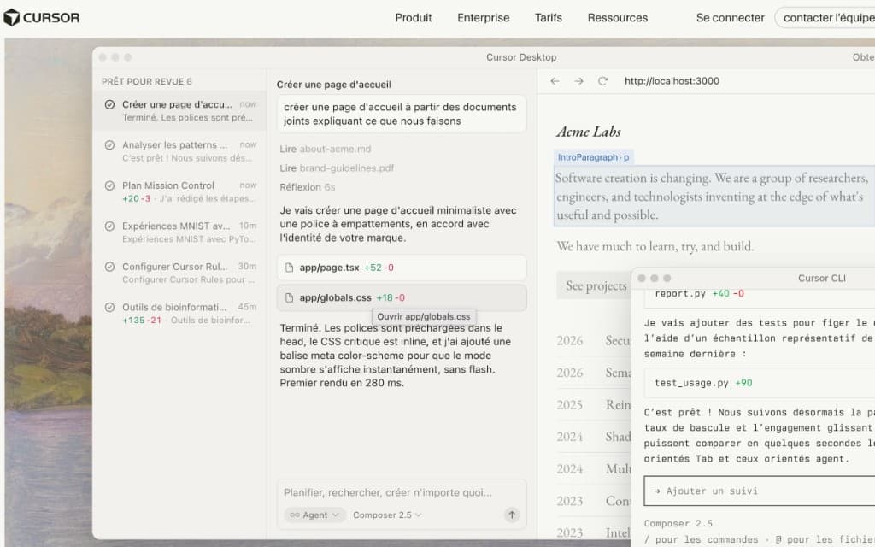Select the highlighted Software creation paragraph
This screenshot has height=547, width=875.
714,196
